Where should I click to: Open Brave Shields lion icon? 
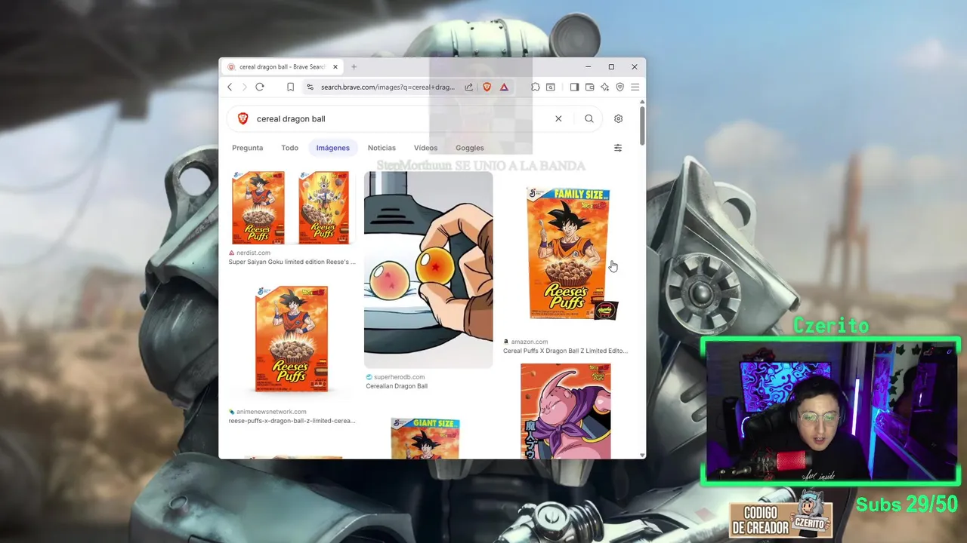[487, 87]
